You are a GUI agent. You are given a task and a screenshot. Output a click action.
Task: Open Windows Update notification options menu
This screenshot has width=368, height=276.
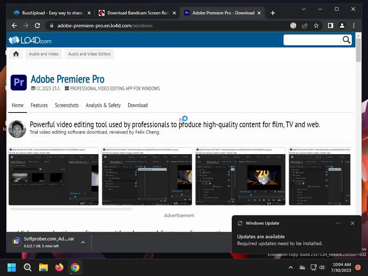tap(338, 223)
